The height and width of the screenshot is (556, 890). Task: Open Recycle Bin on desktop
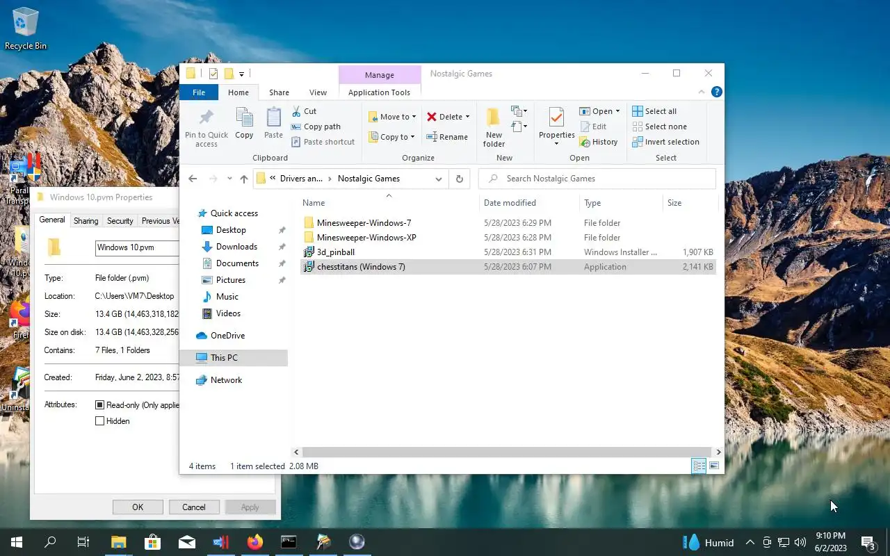(x=26, y=28)
